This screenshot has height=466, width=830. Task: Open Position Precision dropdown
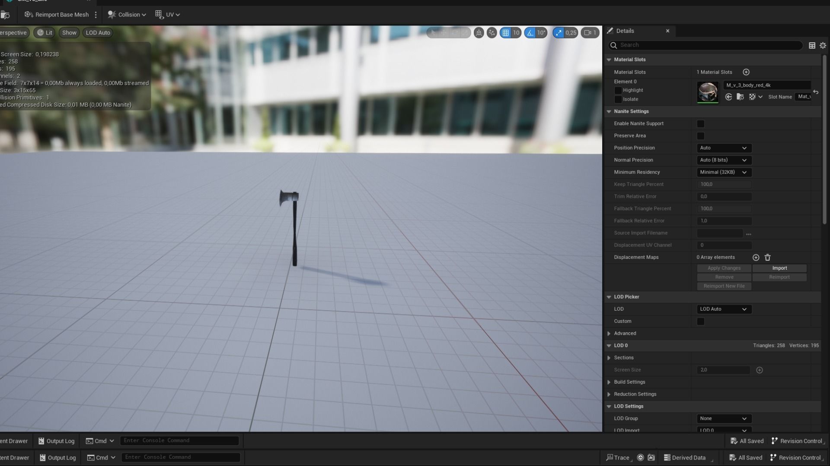(x=723, y=148)
